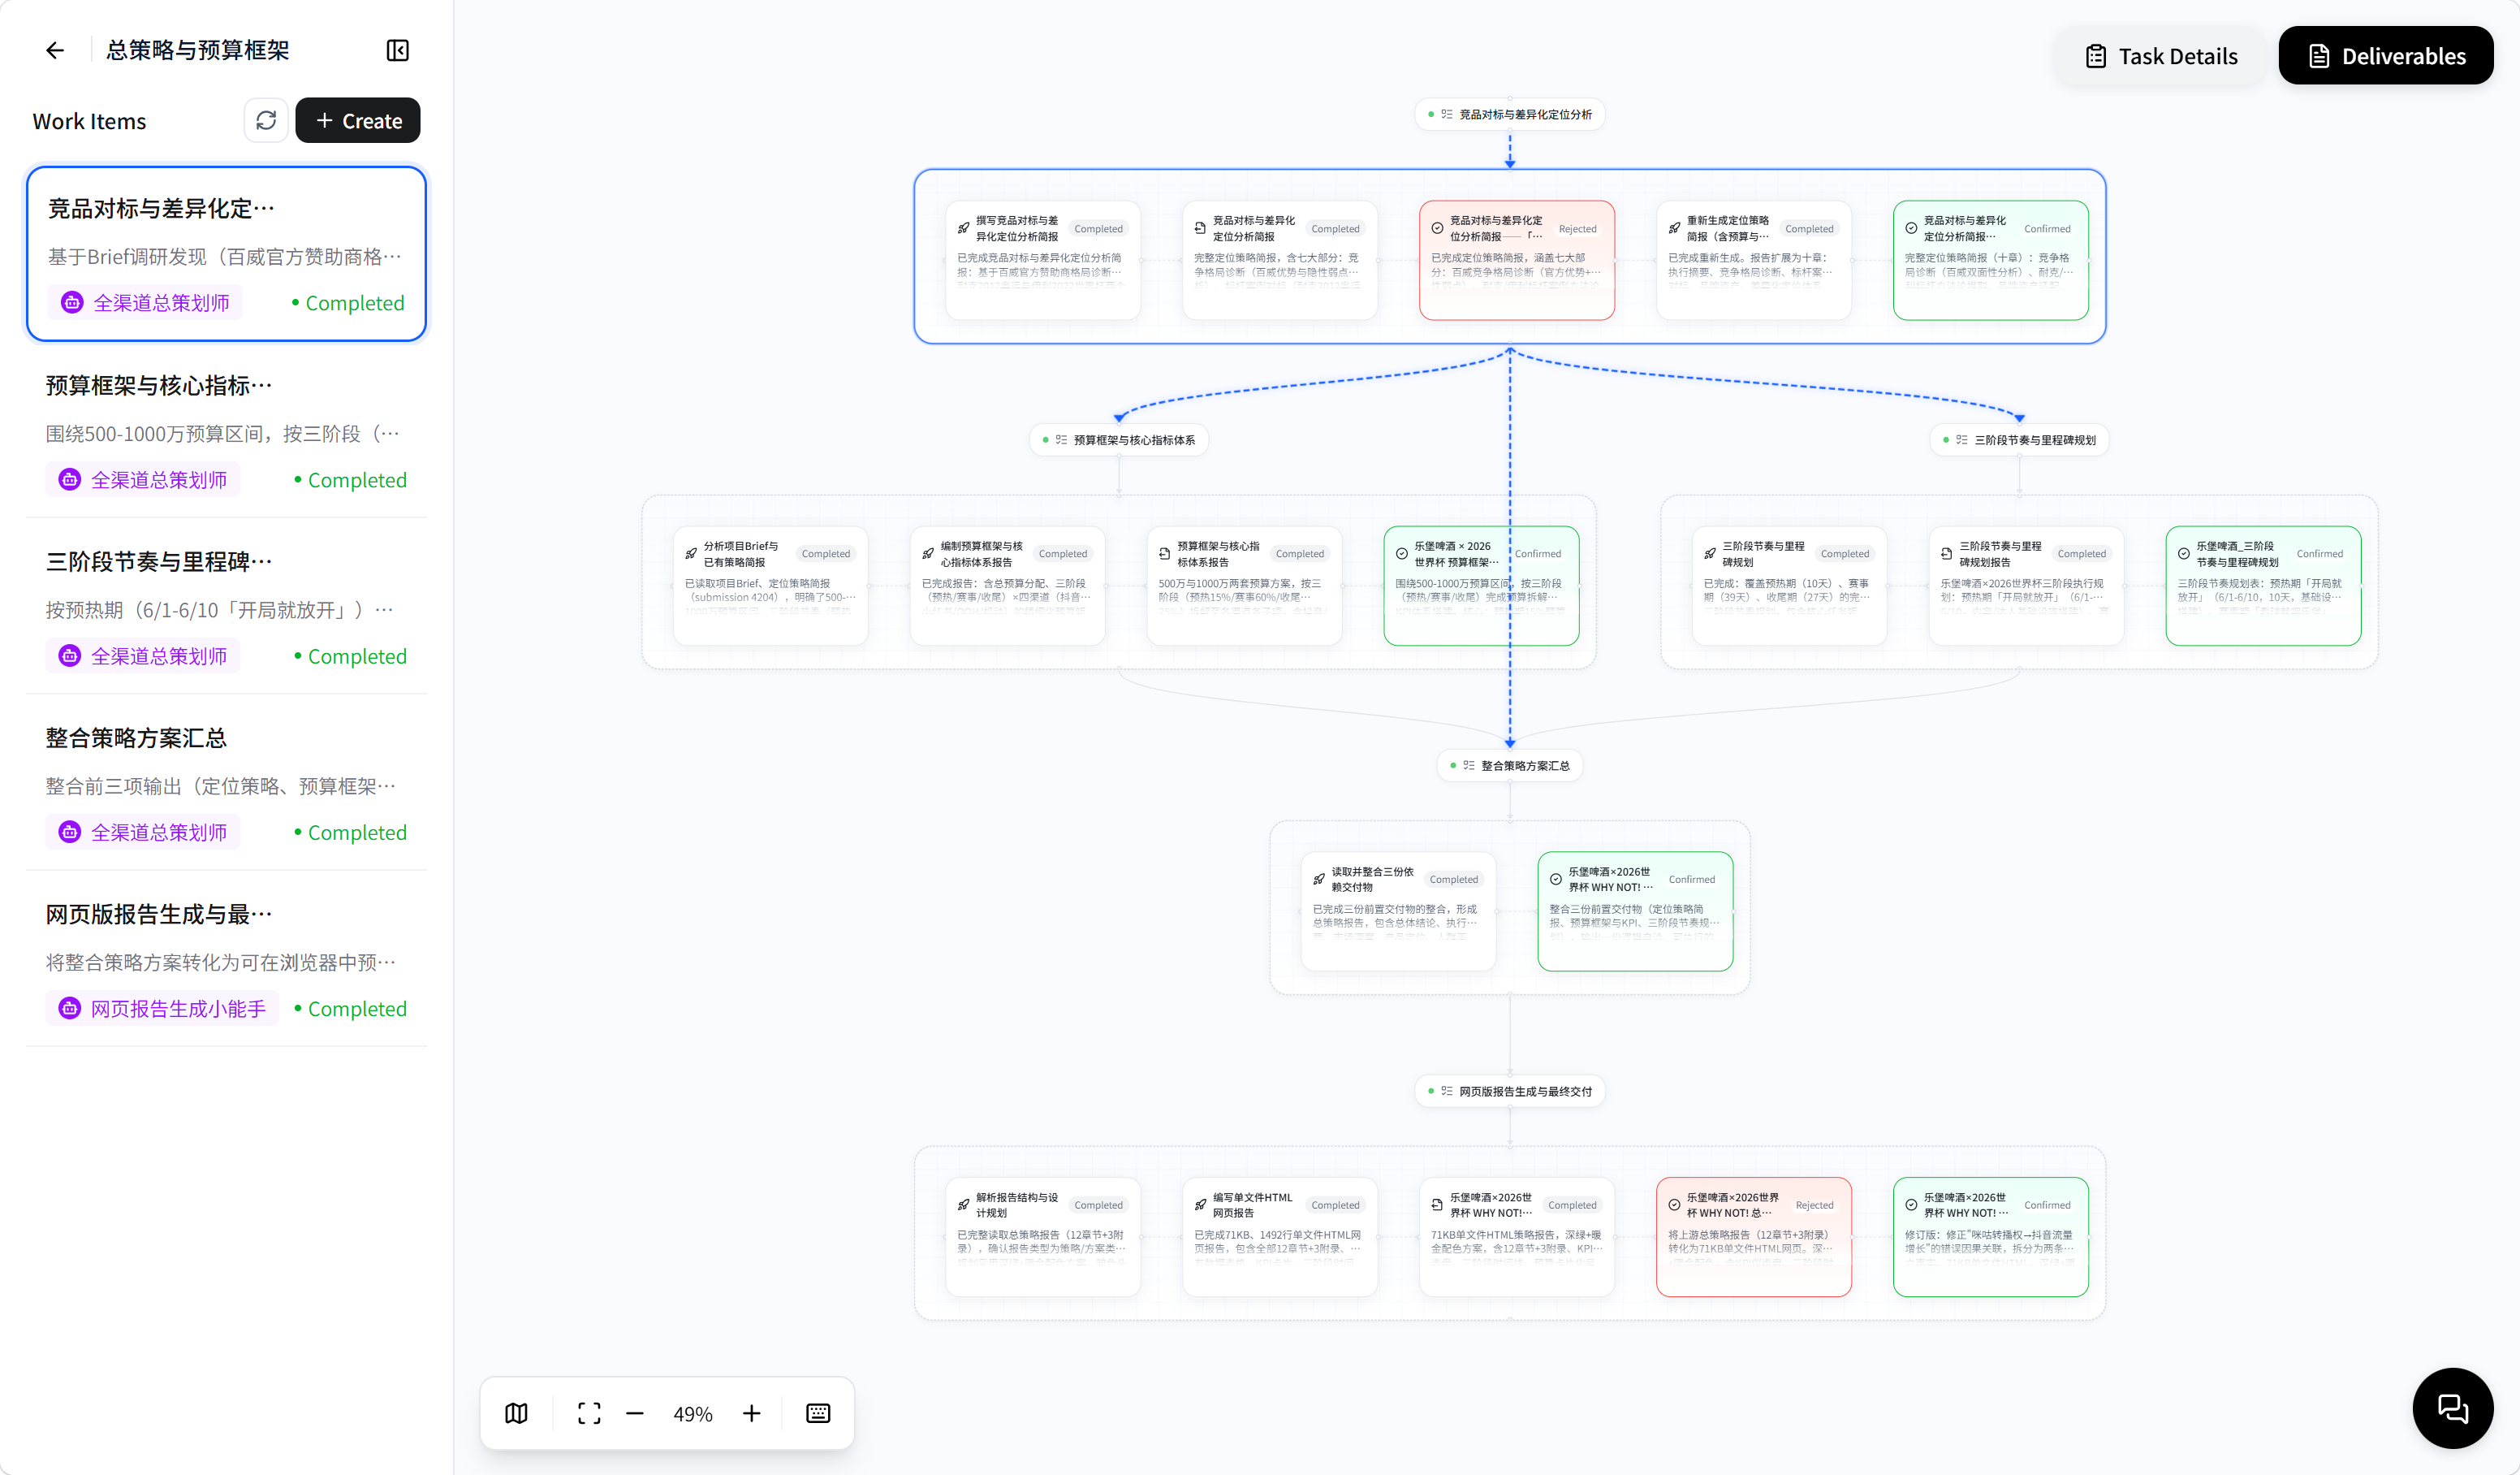Viewport: 2520px width, 1475px height.
Task: Fit view to screen icon
Action: pyautogui.click(x=589, y=1413)
